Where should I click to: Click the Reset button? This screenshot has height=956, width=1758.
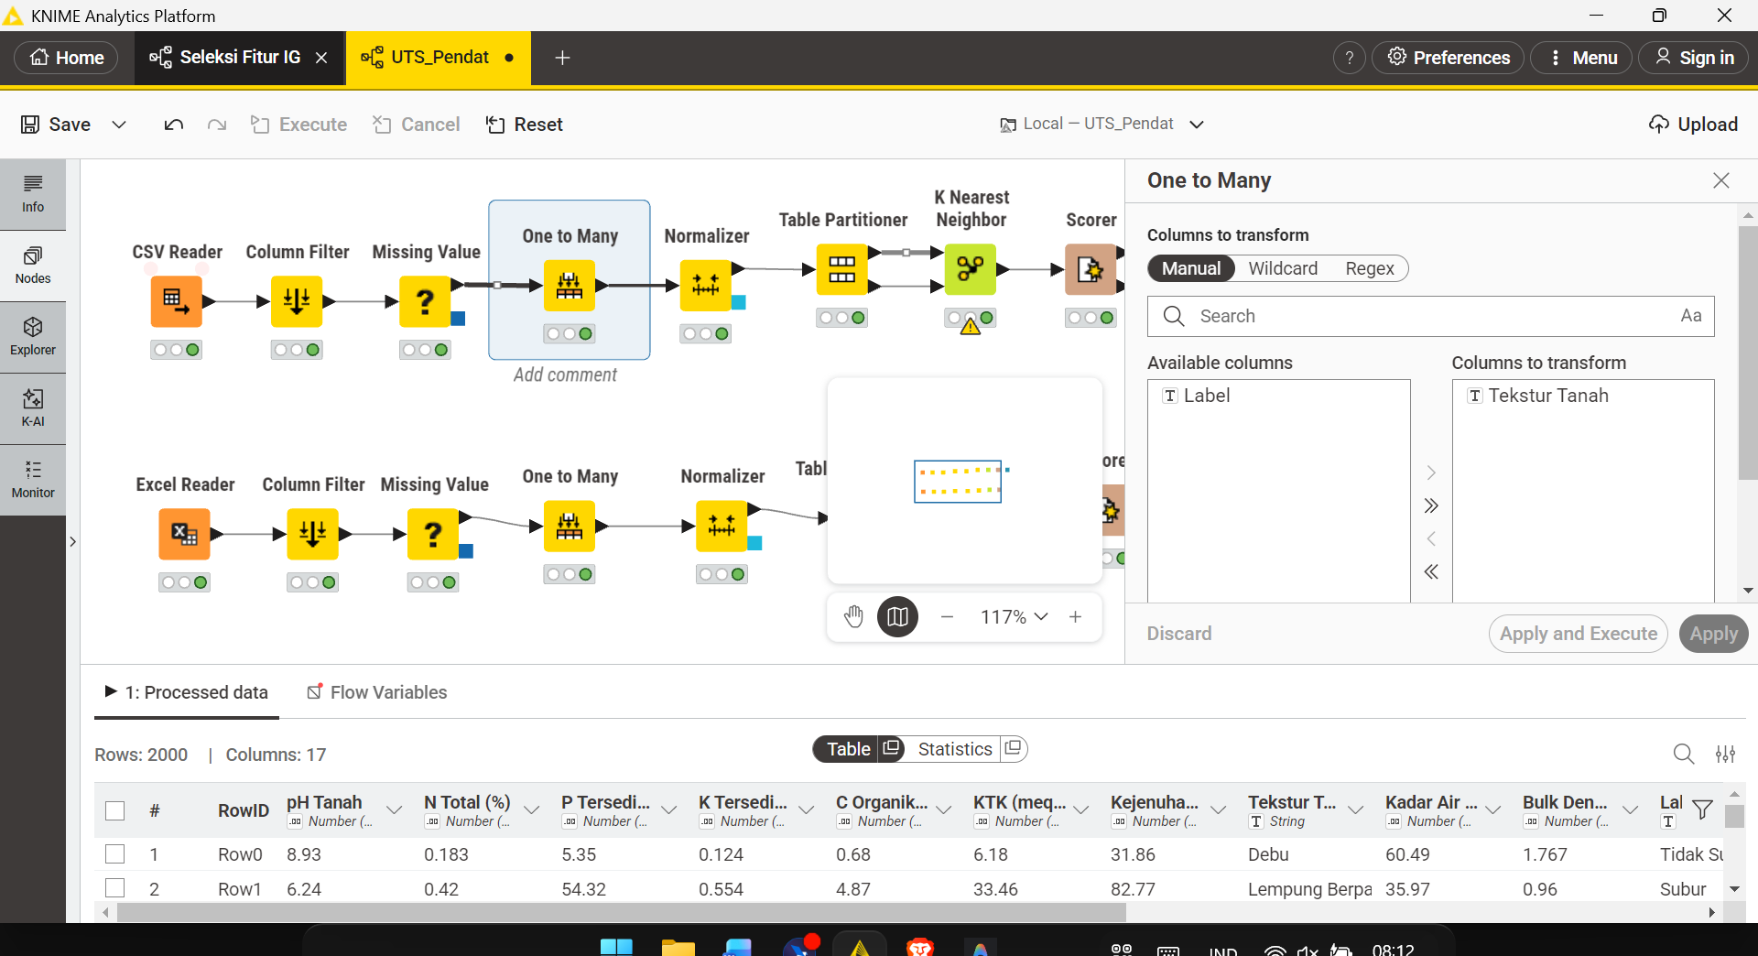(x=525, y=125)
